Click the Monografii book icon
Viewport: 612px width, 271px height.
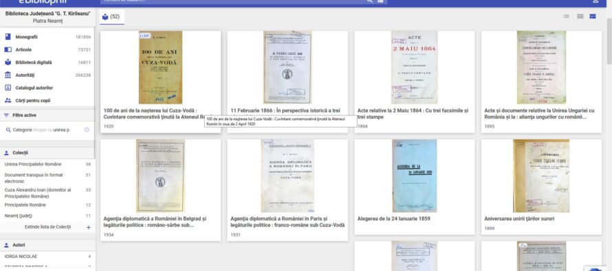(8, 37)
